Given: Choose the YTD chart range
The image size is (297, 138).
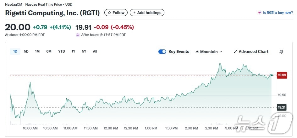Looking at the screenshot, I should tap(62, 51).
